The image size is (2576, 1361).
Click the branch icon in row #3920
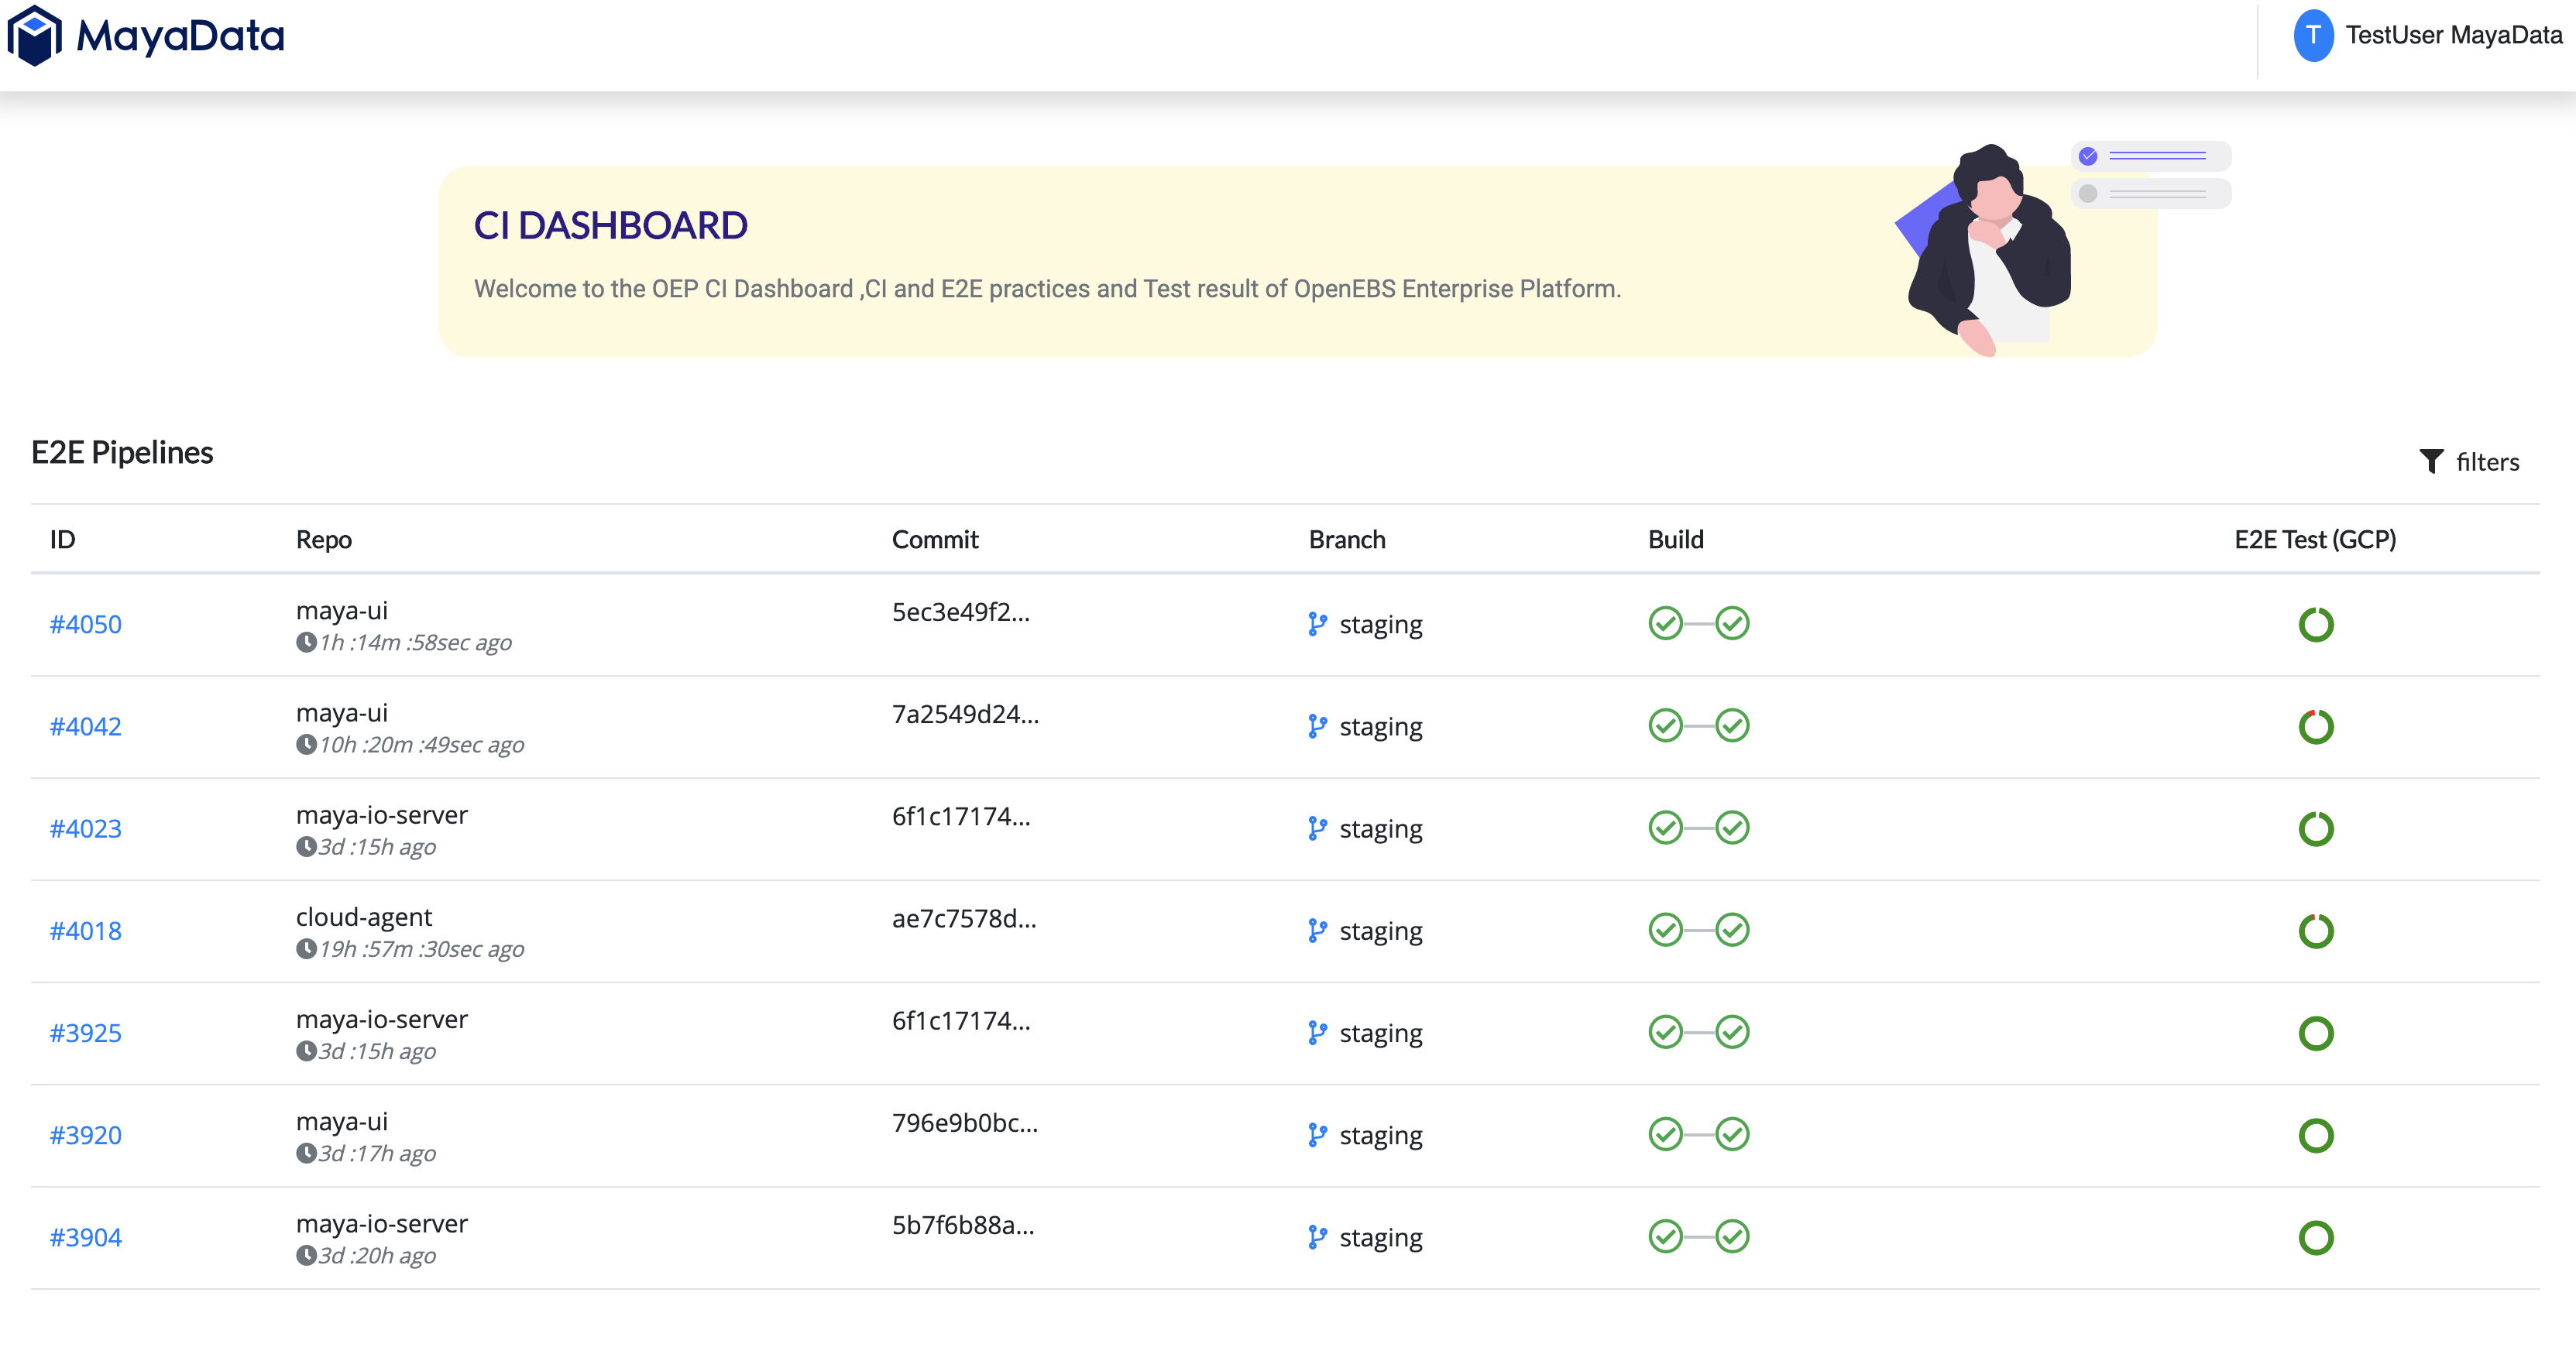[1317, 1135]
